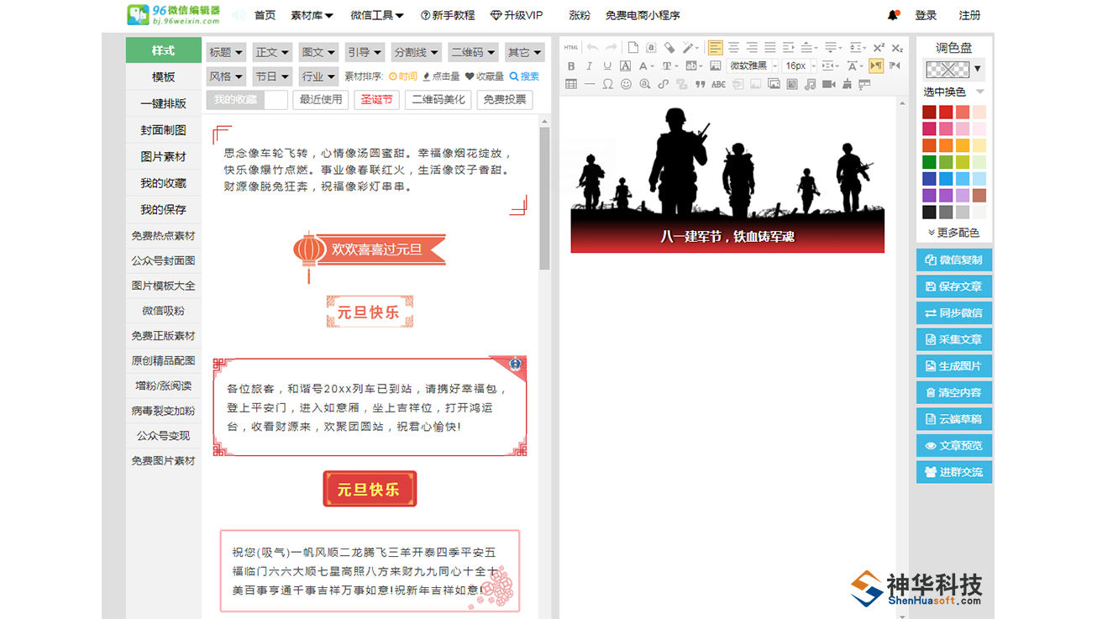This screenshot has width=1097, height=619.
Task: Click the 微信复制 button
Action: 954,260
